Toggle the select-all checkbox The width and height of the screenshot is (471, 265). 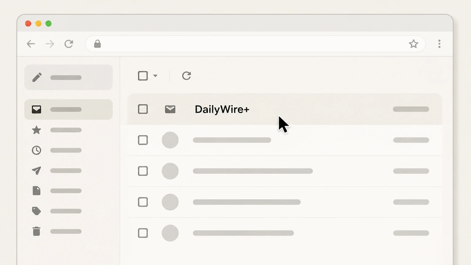(143, 76)
